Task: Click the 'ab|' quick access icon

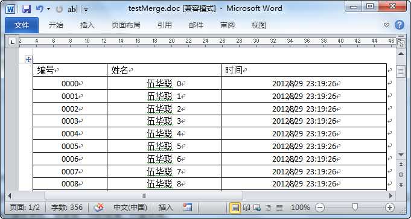Action: click(x=72, y=10)
